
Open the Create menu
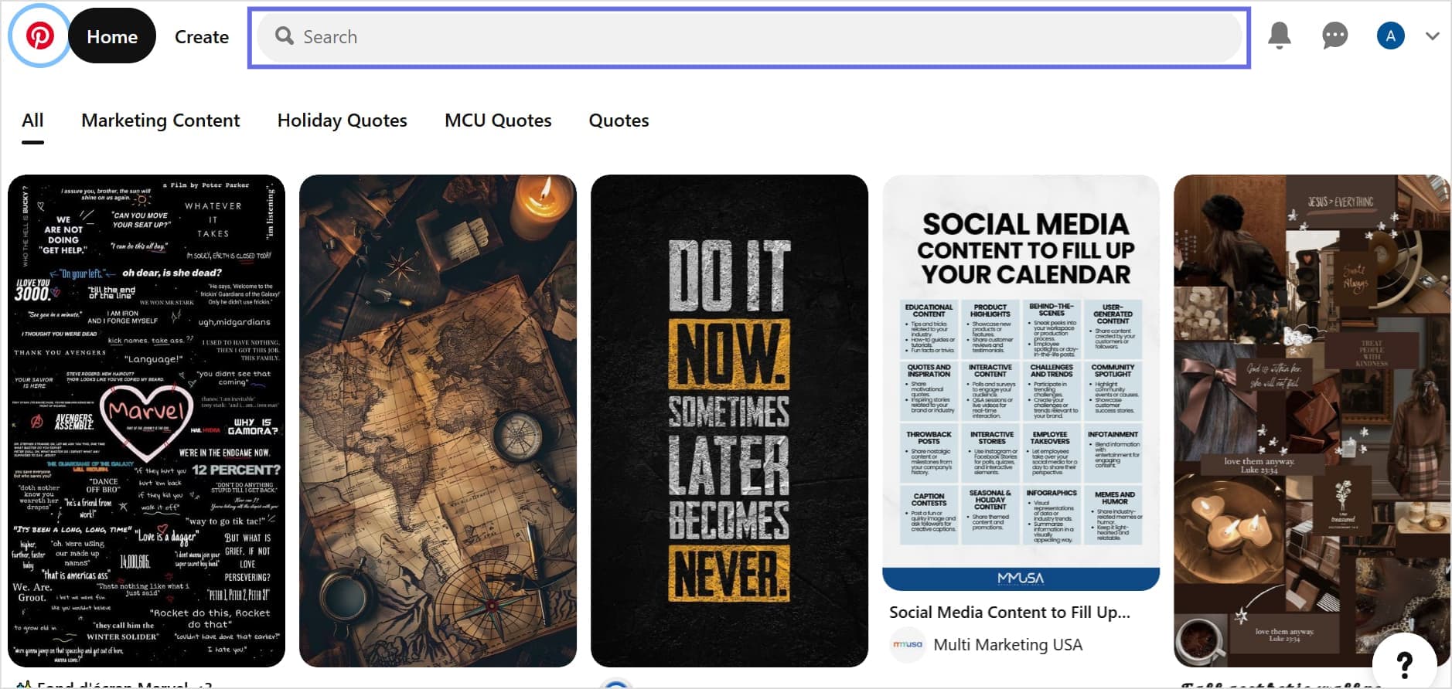[x=202, y=36]
